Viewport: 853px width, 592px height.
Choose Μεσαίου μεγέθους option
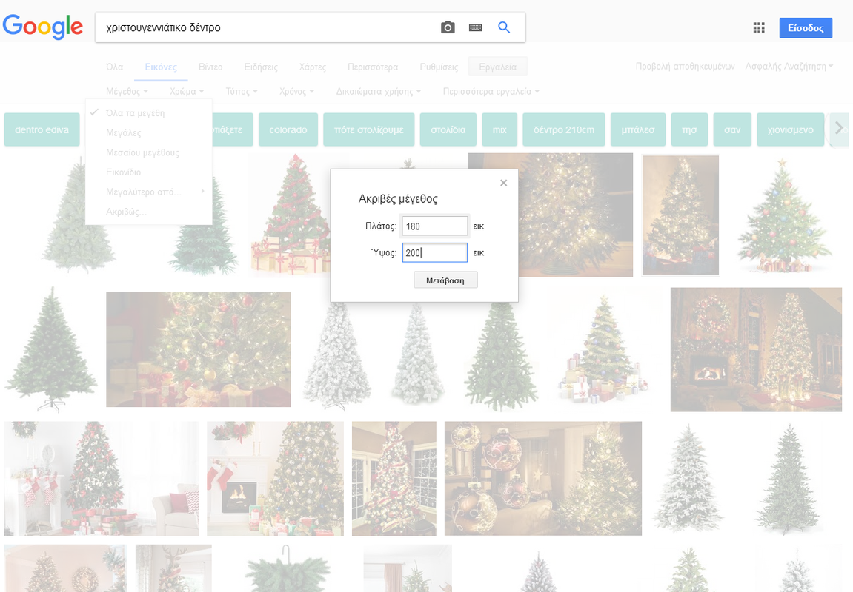pos(148,152)
